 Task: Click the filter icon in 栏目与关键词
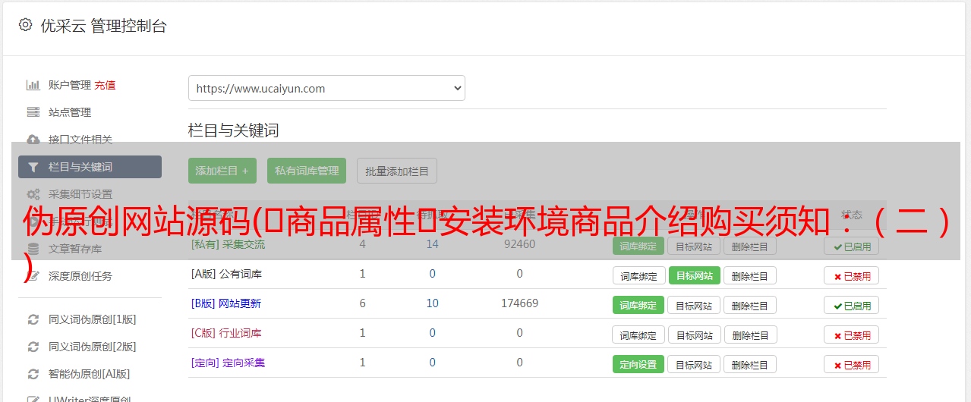[x=33, y=167]
